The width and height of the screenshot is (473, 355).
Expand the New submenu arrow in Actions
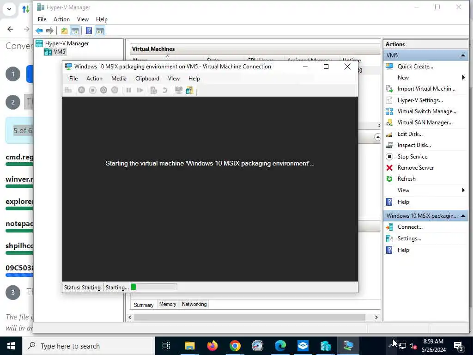coord(463,78)
